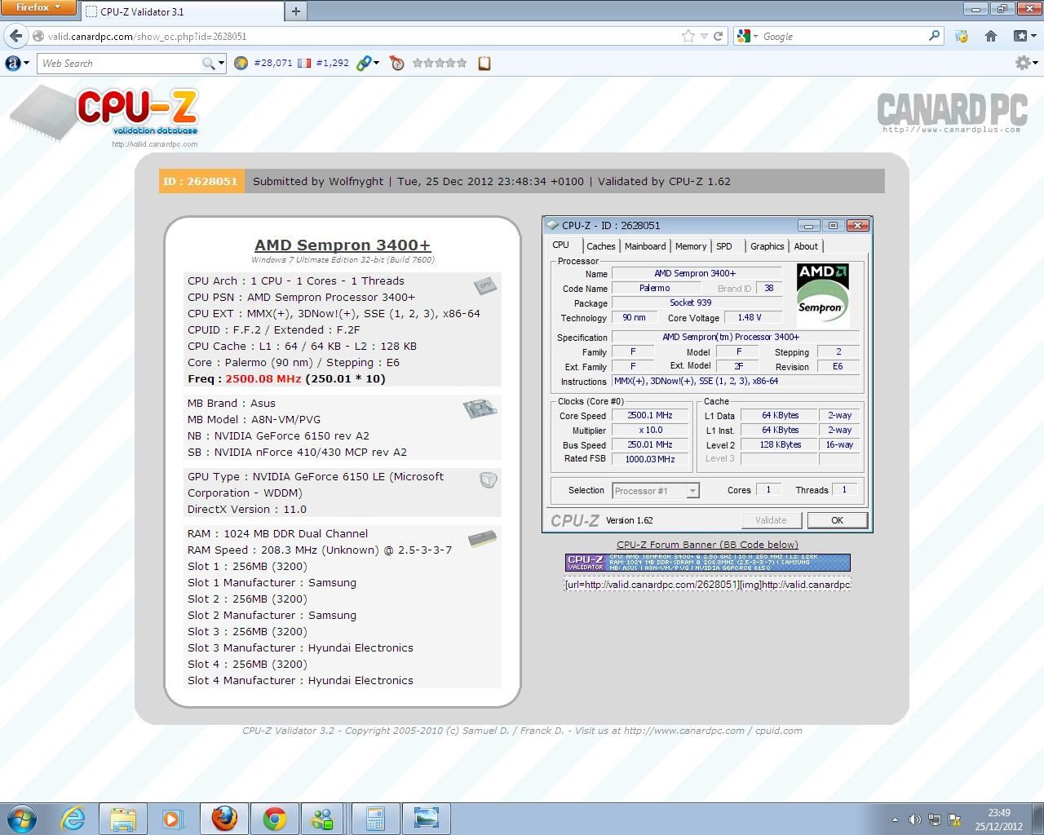The height and width of the screenshot is (835, 1044).
Task: Select the Mainboard tab in CPU-Z window
Action: (645, 246)
